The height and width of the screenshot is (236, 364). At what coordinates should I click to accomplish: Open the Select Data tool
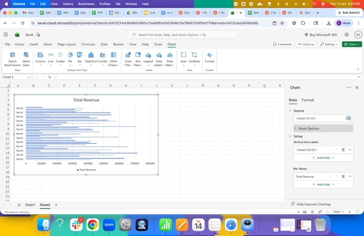[26, 55]
